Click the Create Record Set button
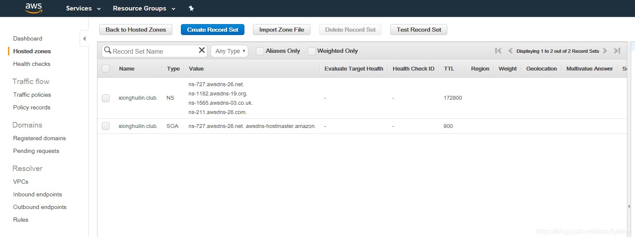This screenshot has width=635, height=239. click(213, 30)
